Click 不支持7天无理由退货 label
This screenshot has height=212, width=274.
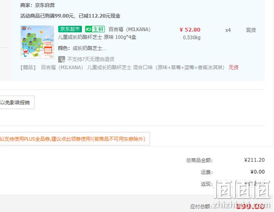(91, 59)
